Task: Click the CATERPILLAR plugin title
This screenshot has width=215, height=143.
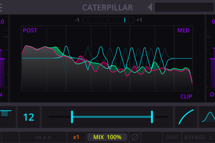Action: pos(107,7)
